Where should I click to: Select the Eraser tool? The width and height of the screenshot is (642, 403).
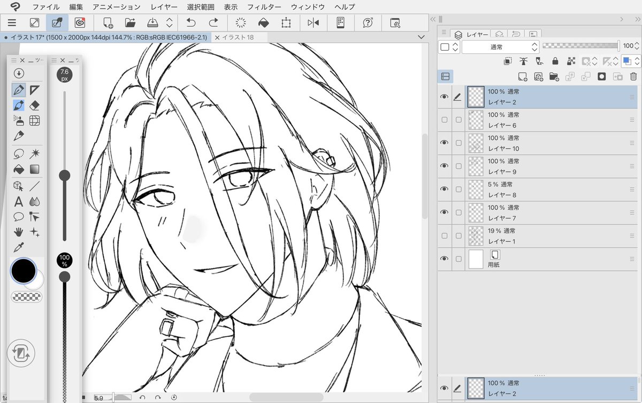[35, 105]
